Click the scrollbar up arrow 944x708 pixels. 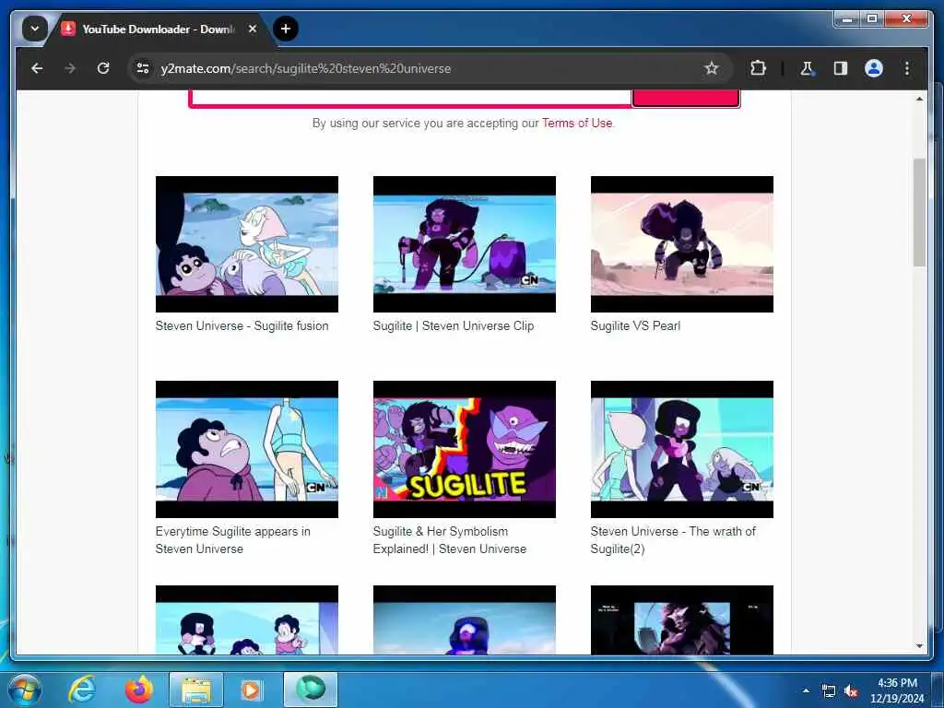click(919, 99)
